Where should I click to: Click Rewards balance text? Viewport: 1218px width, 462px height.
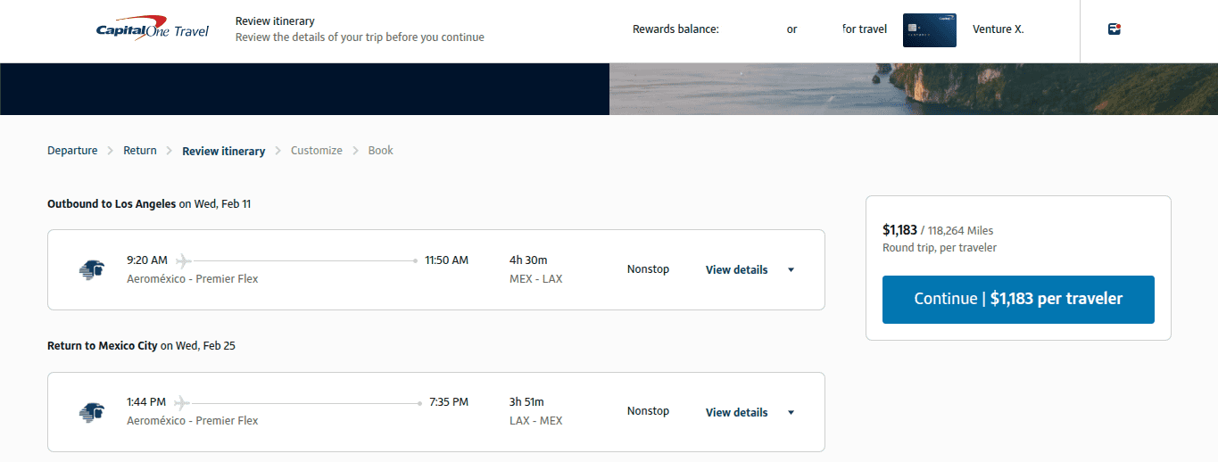coord(675,29)
